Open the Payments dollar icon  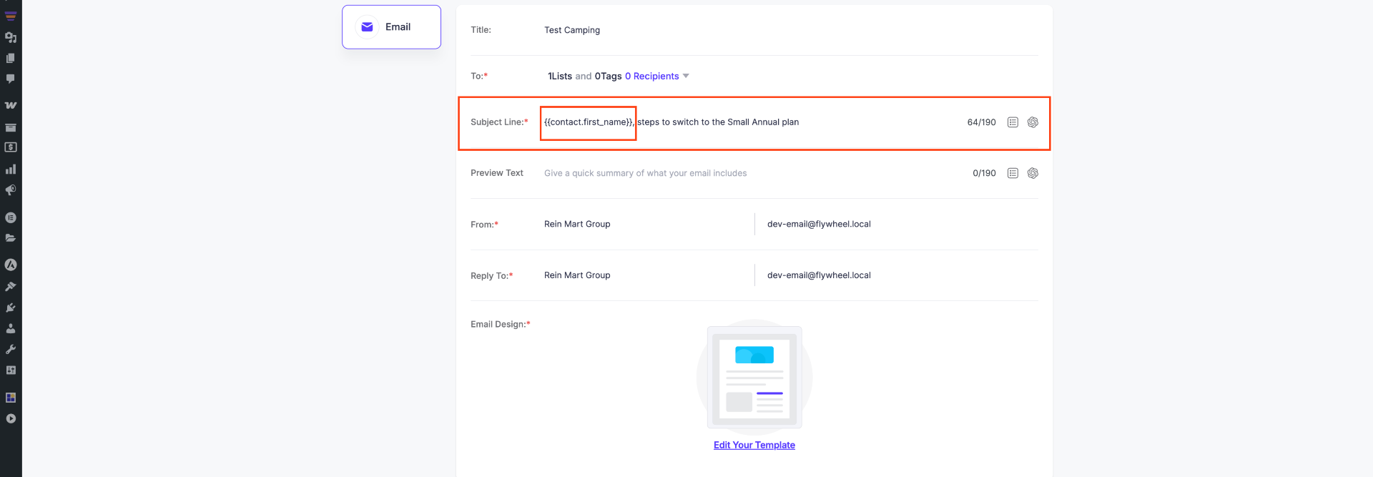point(11,147)
